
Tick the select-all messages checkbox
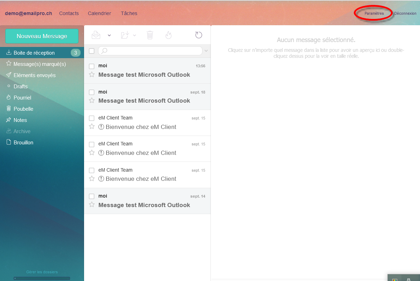92,51
